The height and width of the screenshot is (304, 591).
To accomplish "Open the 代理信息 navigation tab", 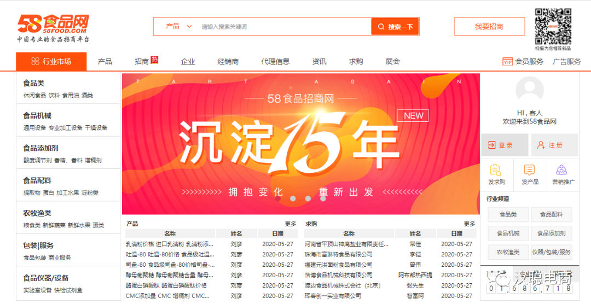I will tap(275, 62).
